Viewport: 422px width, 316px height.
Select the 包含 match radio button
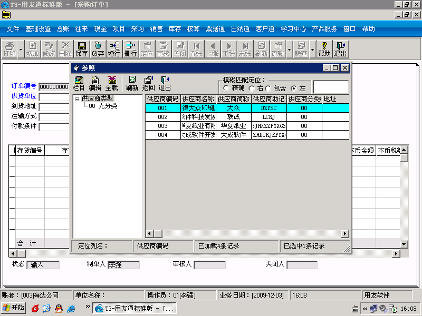coord(268,88)
